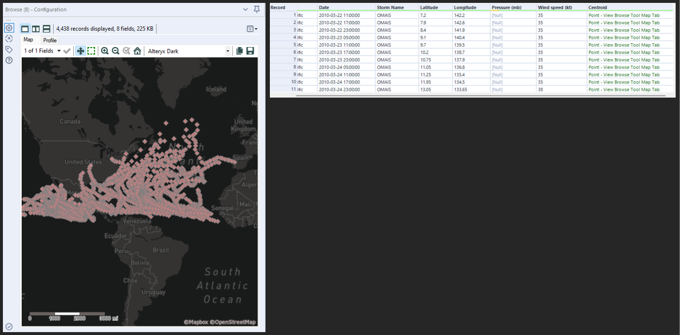Reset map to home extent
The height and width of the screenshot is (335, 680).
point(137,51)
